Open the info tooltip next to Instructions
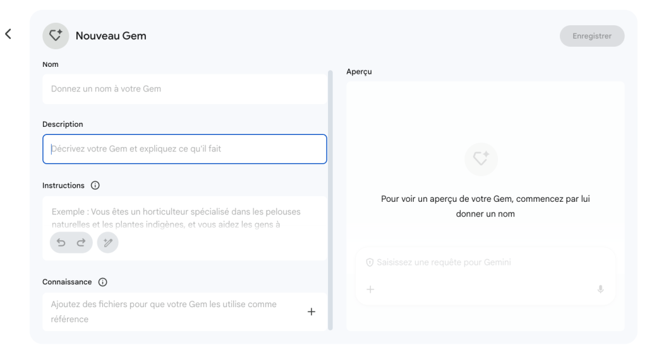 point(95,185)
